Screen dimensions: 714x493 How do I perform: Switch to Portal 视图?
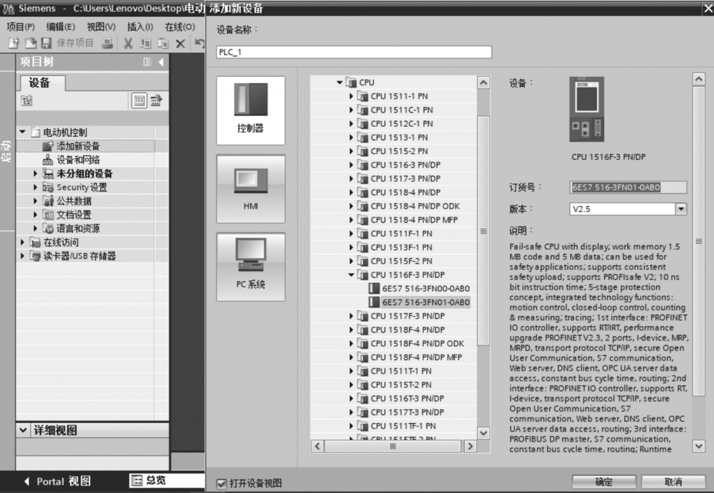point(58,481)
